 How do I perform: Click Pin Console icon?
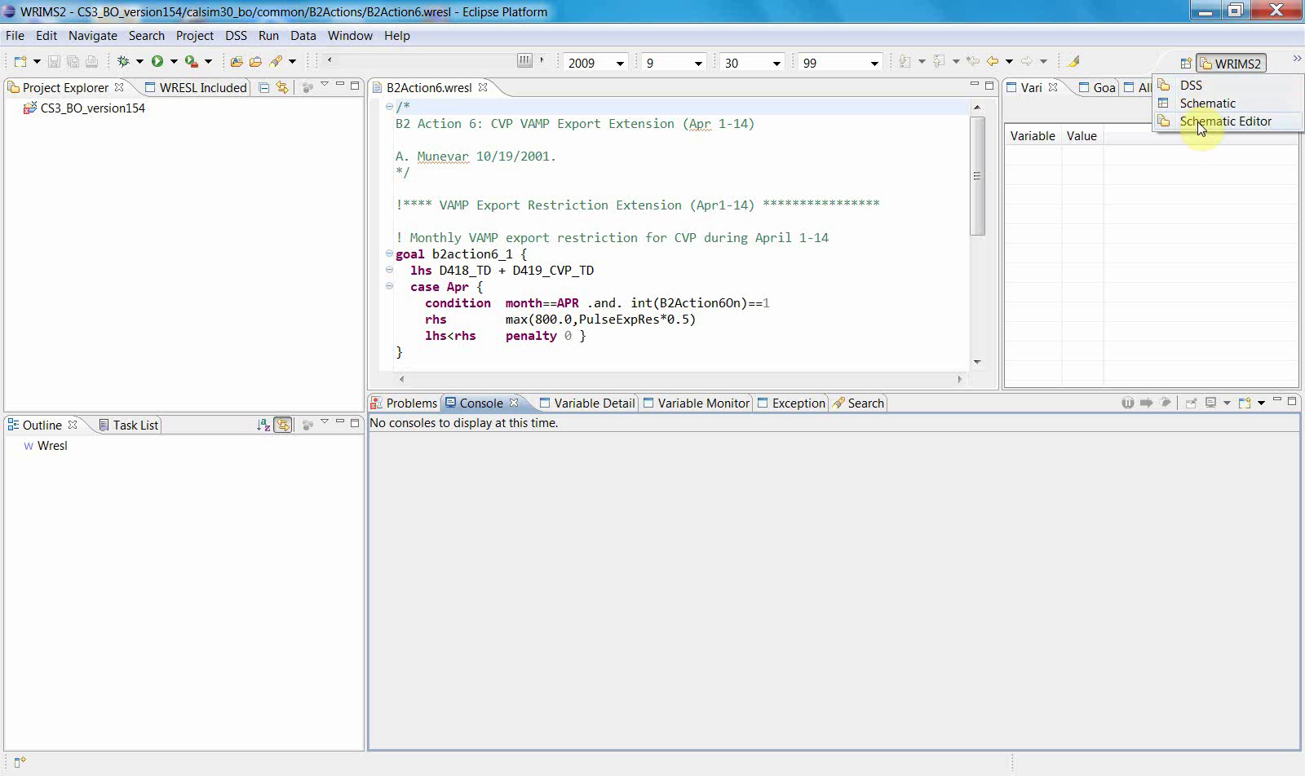click(x=1192, y=403)
